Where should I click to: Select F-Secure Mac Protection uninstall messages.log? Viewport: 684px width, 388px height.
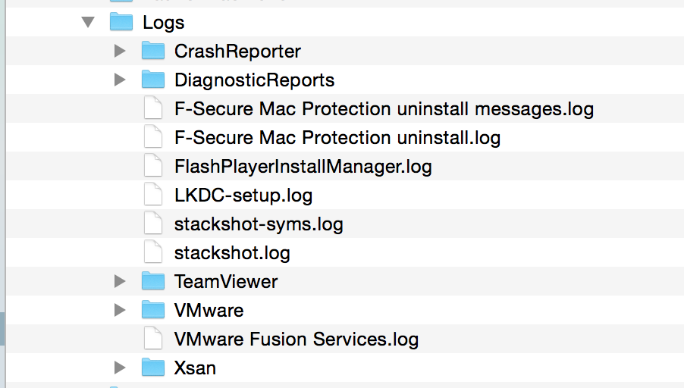[384, 108]
